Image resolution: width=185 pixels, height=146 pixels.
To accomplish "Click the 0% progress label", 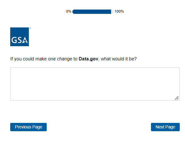I will pos(69,11).
